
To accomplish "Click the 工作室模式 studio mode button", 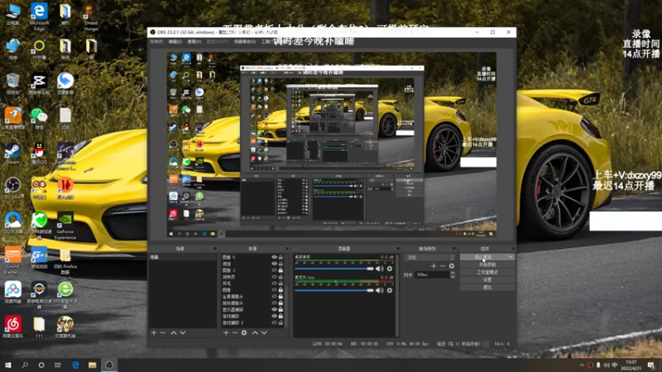I will point(487,272).
